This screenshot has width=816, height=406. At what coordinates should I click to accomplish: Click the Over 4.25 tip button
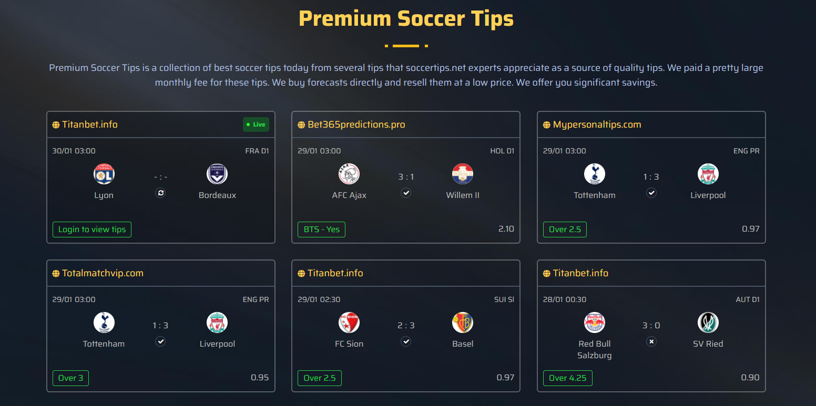[x=568, y=378]
